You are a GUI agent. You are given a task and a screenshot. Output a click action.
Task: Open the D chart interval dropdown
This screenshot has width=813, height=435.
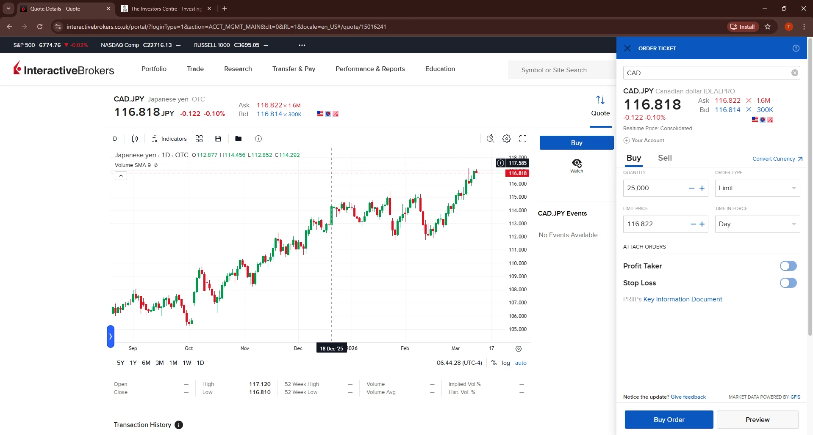click(115, 139)
